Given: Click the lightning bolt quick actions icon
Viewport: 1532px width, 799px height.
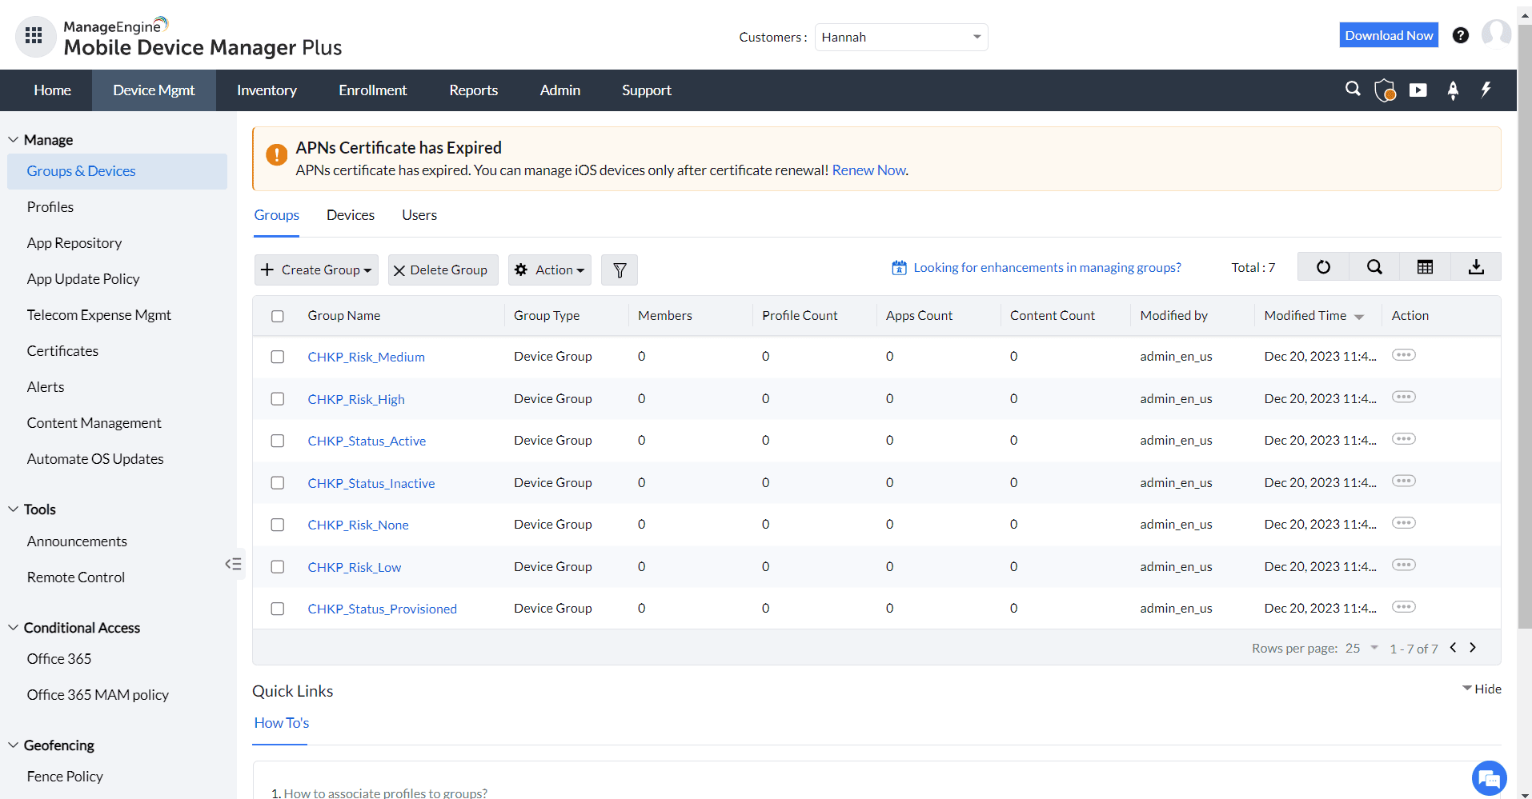Looking at the screenshot, I should pos(1486,90).
